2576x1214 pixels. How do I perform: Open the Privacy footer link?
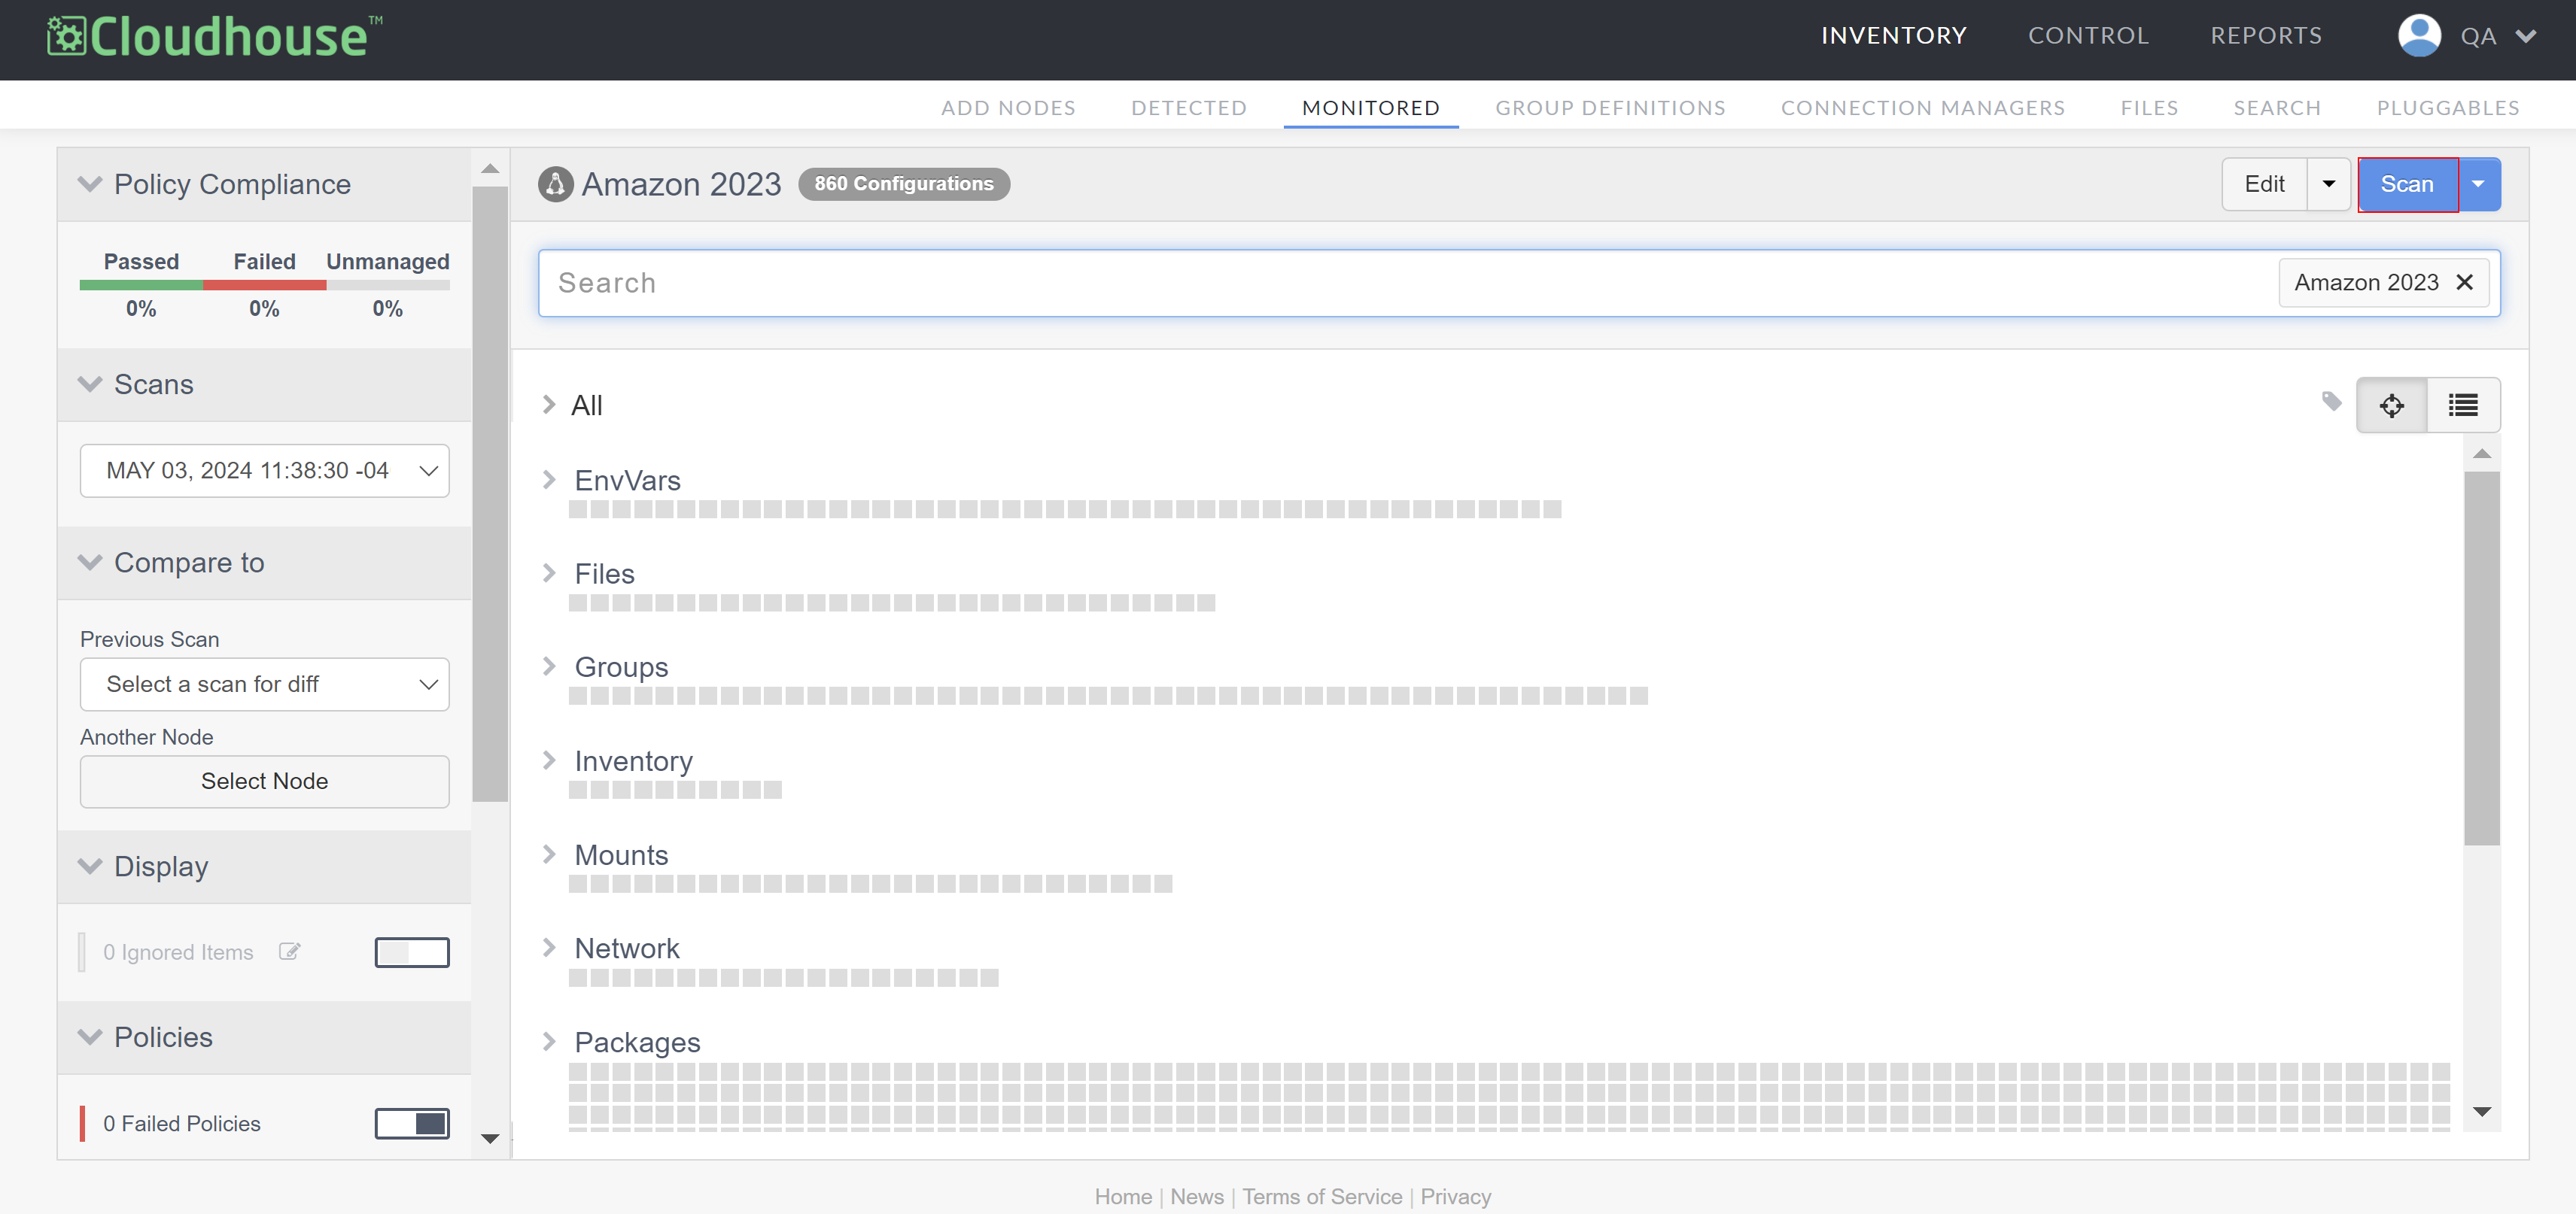(1455, 1197)
